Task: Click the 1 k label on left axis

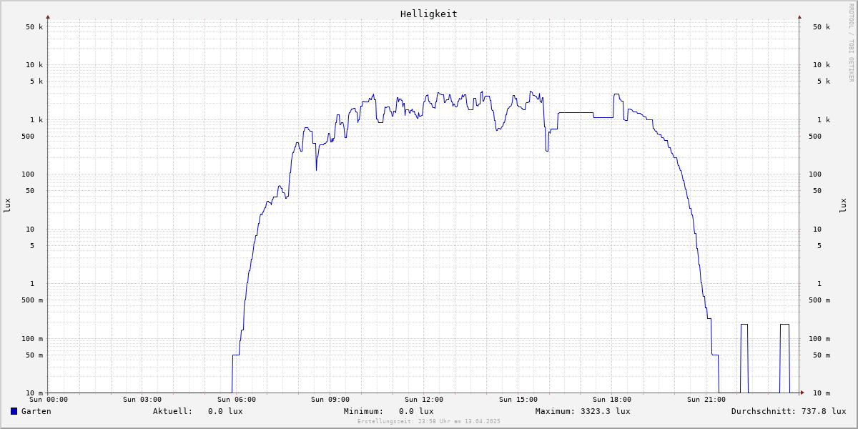Action: coord(36,120)
